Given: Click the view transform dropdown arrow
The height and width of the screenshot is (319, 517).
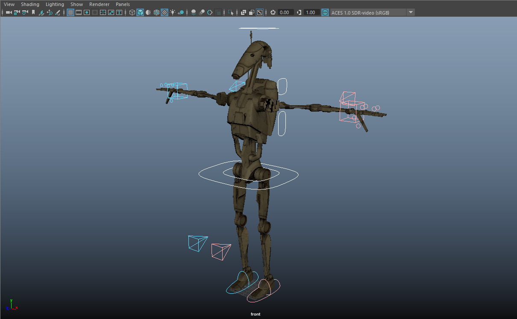Looking at the screenshot, I should pos(411,12).
